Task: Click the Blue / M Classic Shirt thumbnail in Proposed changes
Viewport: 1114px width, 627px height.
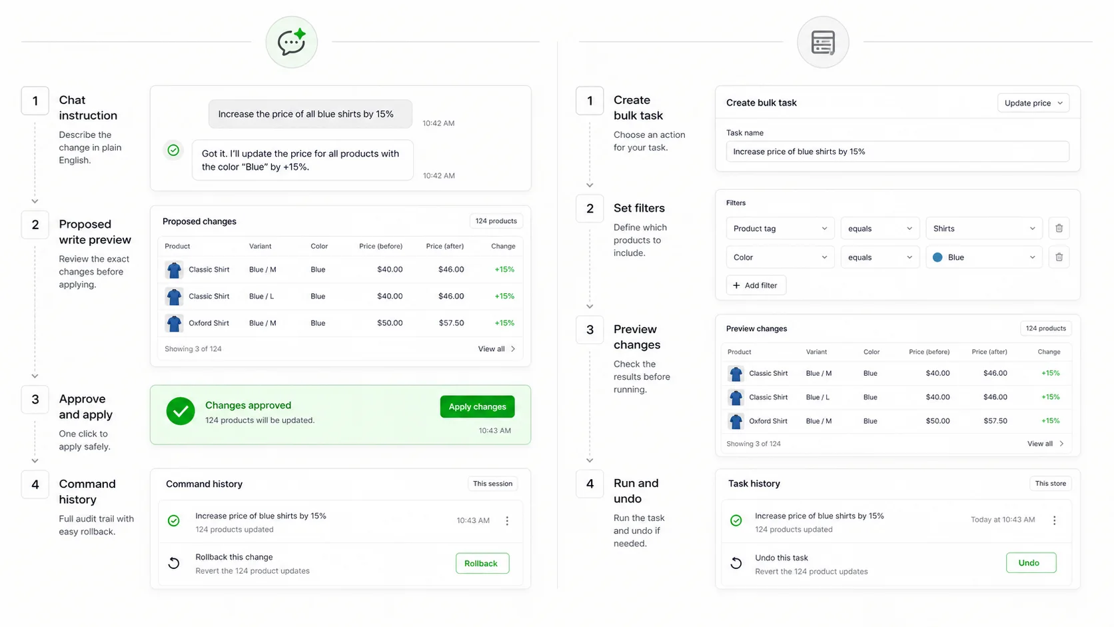Action: tap(174, 270)
